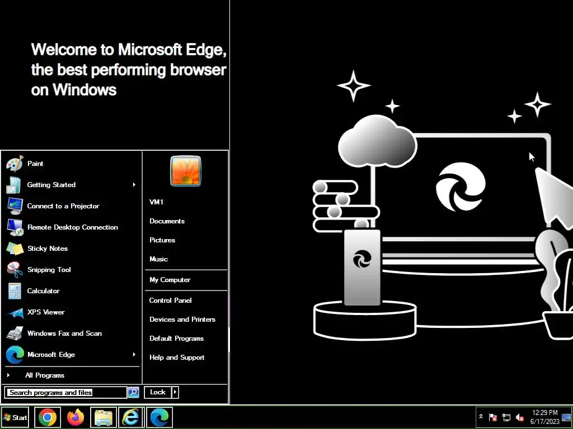
Task: Click the Action Center flag tray icon
Action: 493,417
